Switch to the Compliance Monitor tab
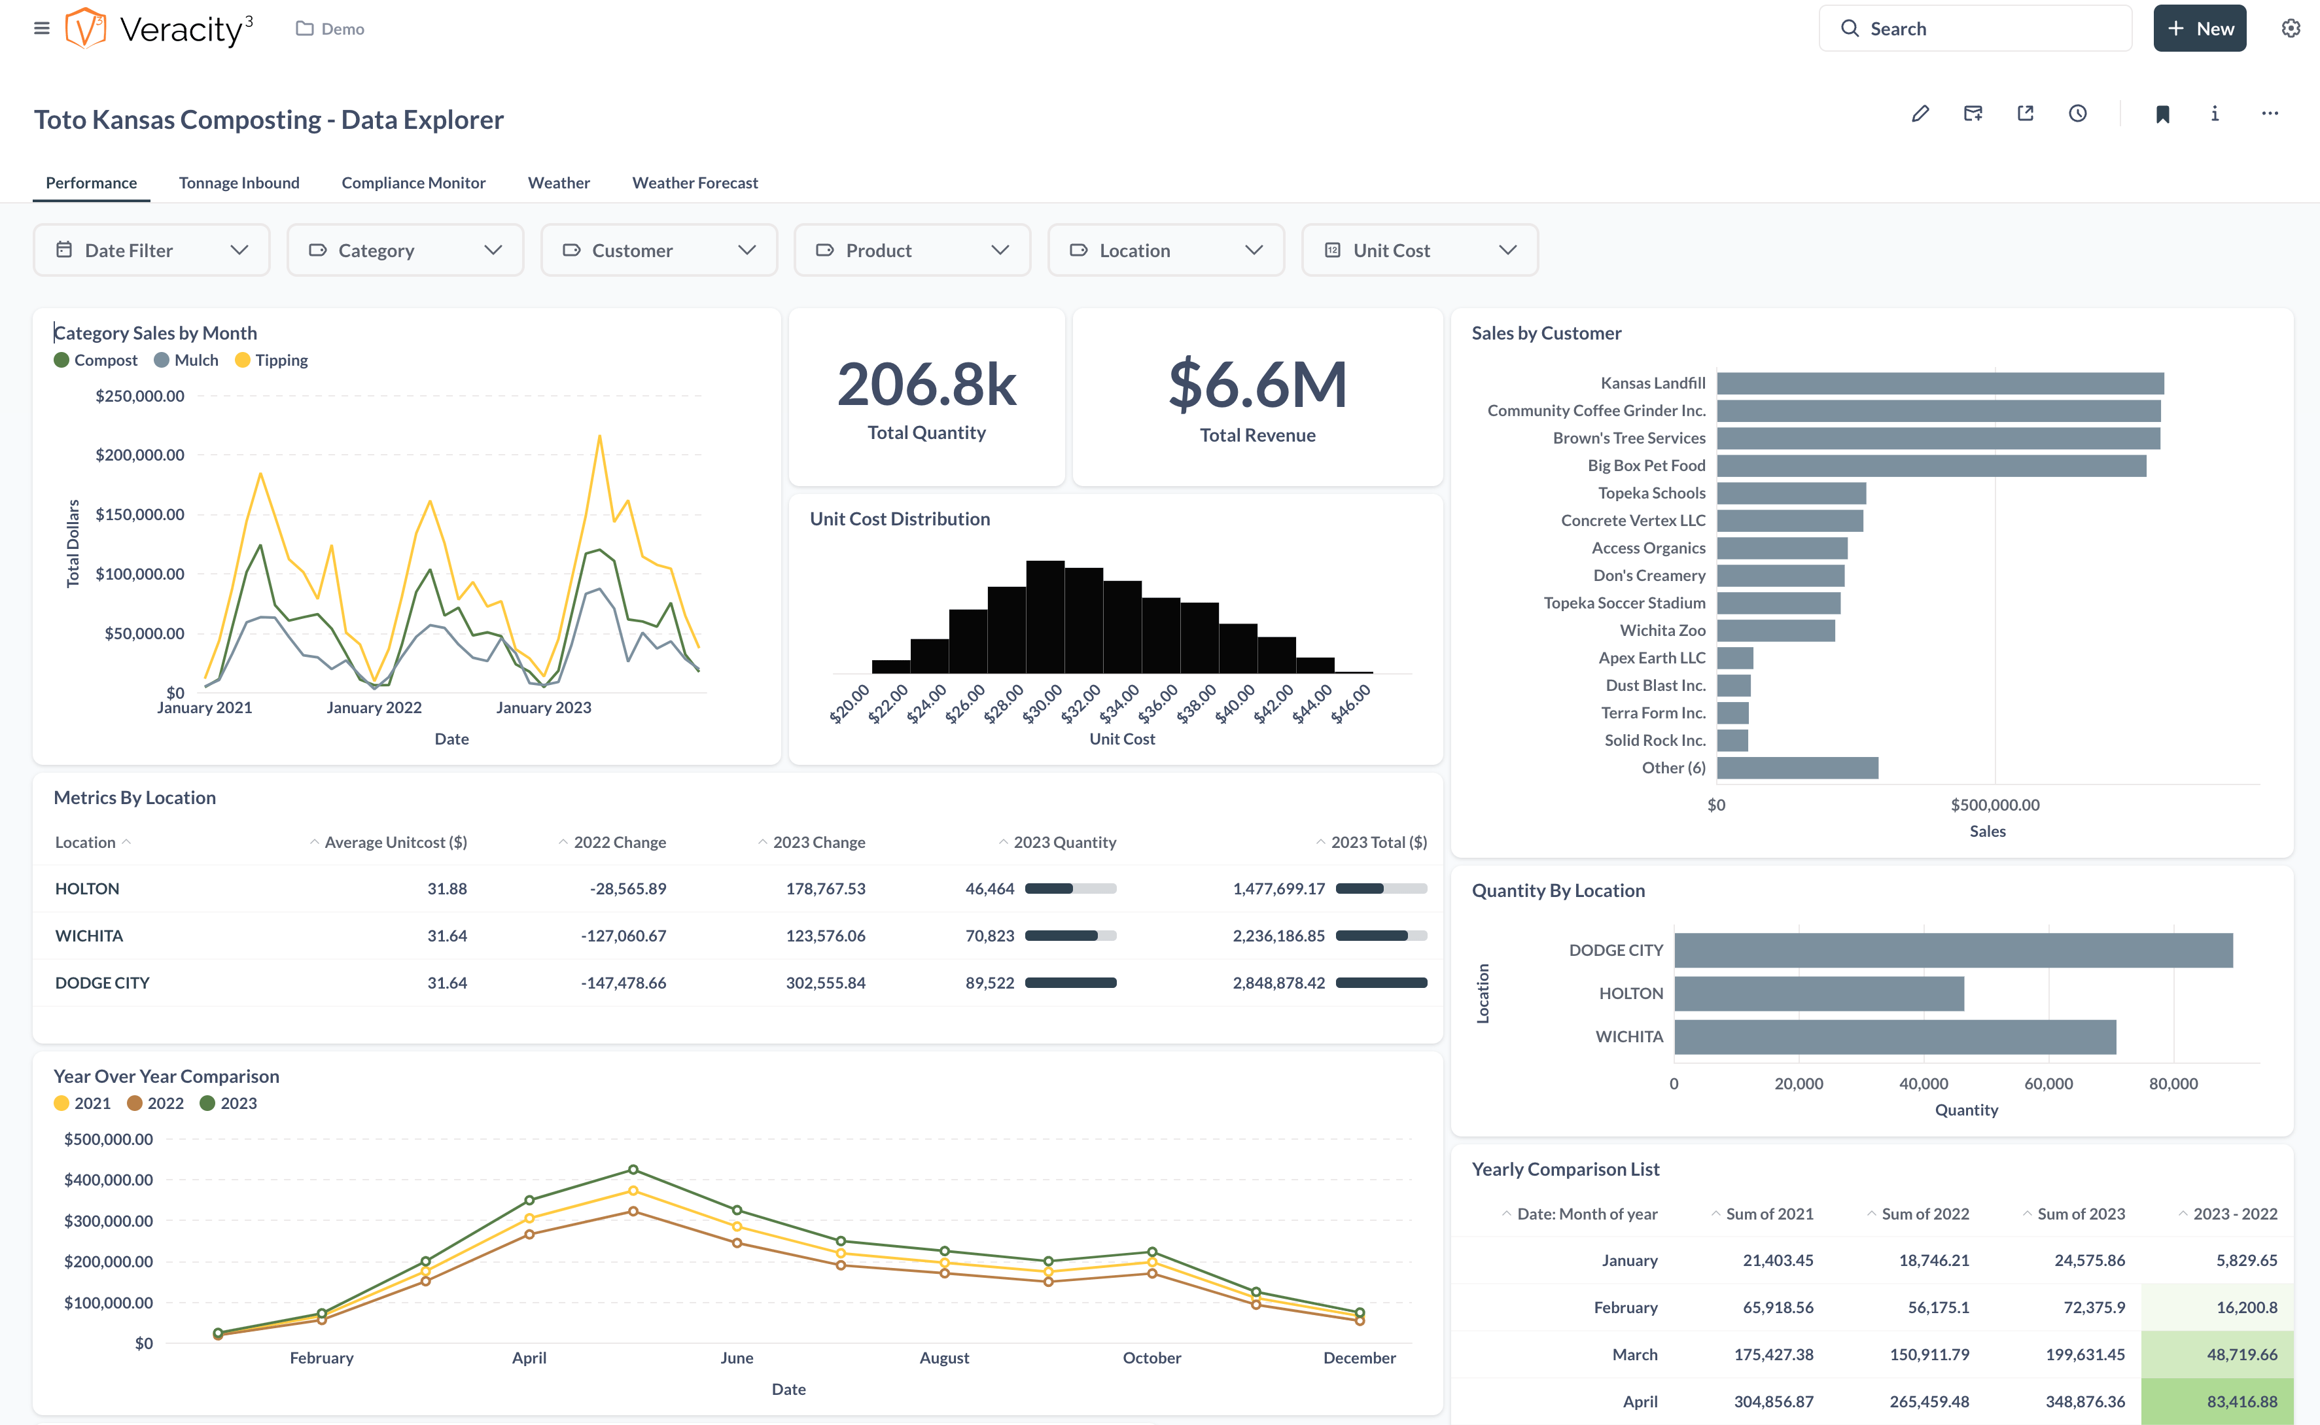The height and width of the screenshot is (1425, 2320). (413, 182)
